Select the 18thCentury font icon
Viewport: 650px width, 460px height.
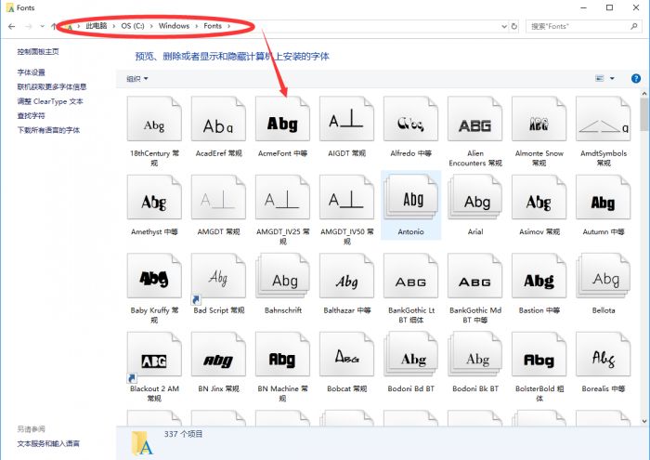(154, 119)
